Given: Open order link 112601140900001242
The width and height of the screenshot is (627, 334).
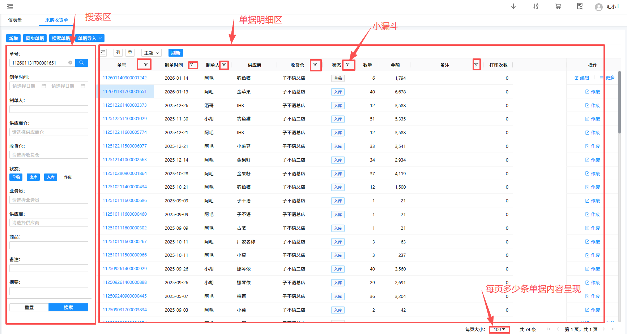Looking at the screenshot, I should 125,78.
